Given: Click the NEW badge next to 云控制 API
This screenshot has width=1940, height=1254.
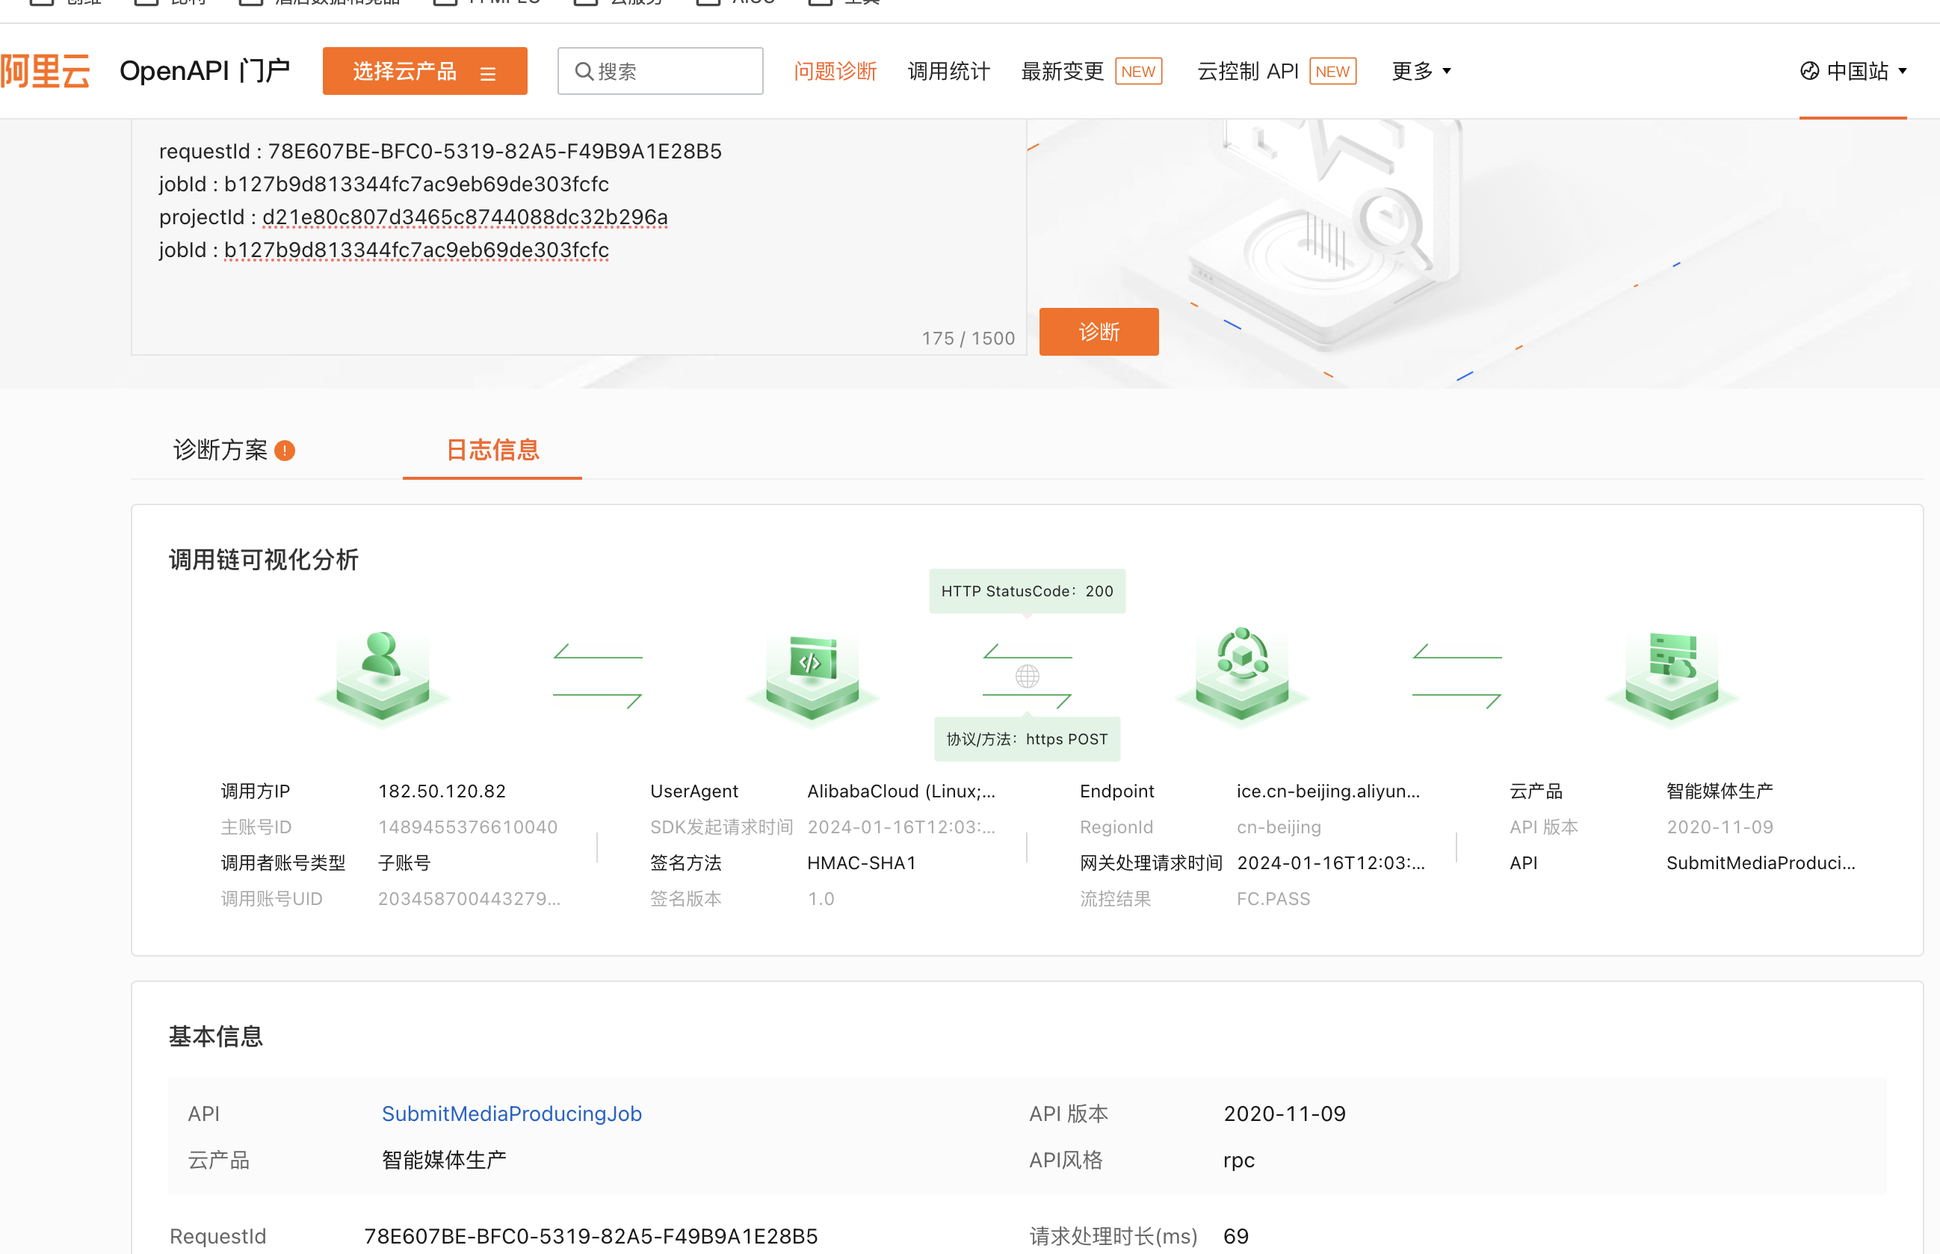Looking at the screenshot, I should point(1332,72).
